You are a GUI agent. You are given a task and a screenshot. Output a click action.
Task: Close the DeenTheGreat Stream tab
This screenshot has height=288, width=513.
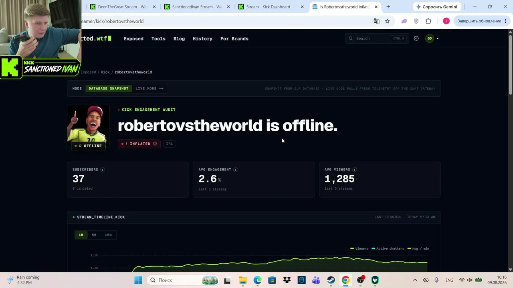pos(154,7)
